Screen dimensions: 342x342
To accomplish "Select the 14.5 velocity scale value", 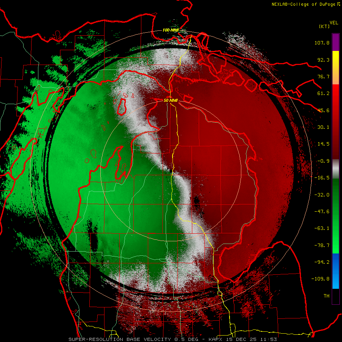I will [x=323, y=144].
